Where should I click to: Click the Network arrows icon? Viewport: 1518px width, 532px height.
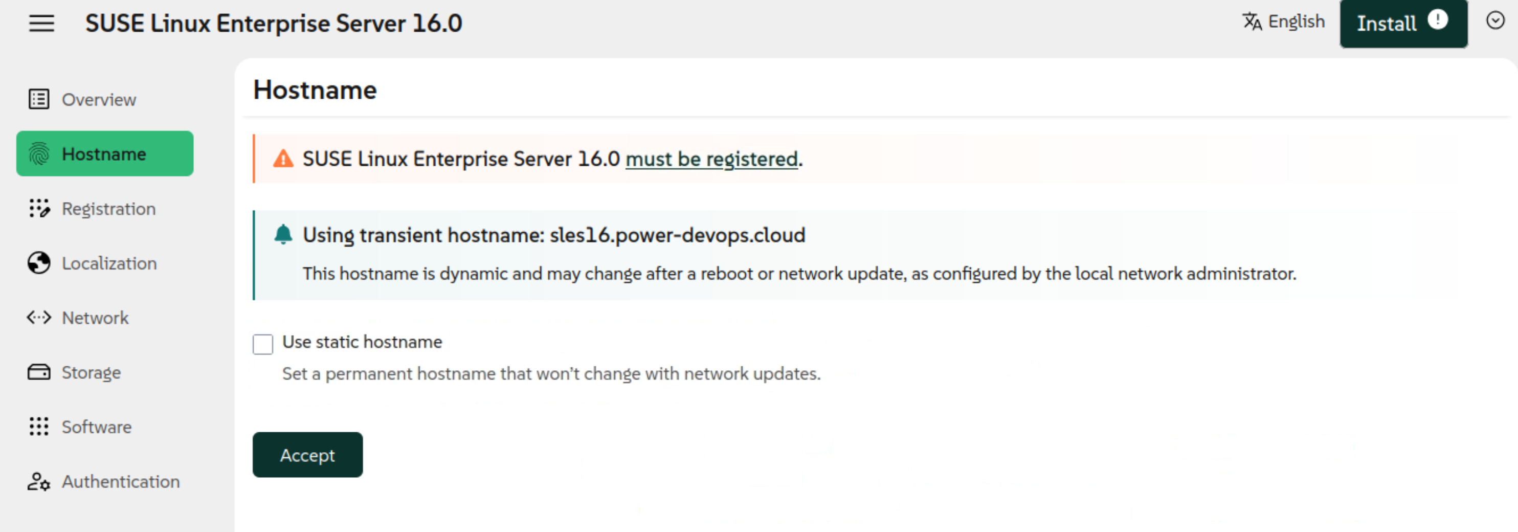tap(39, 318)
